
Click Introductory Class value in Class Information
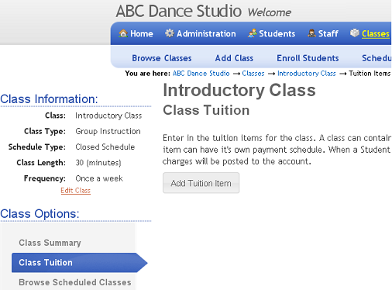108,116
